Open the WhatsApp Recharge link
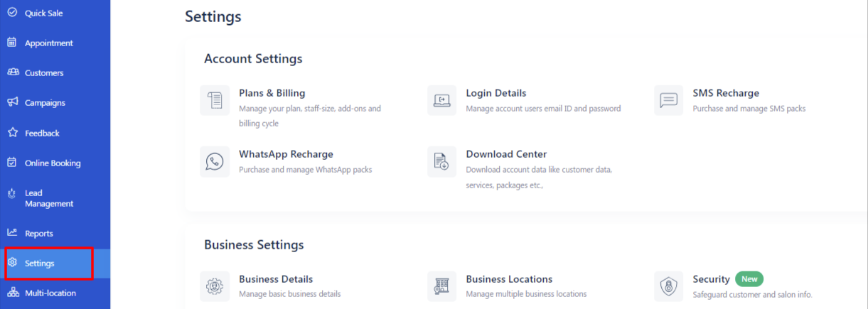The height and width of the screenshot is (309, 868). [286, 154]
